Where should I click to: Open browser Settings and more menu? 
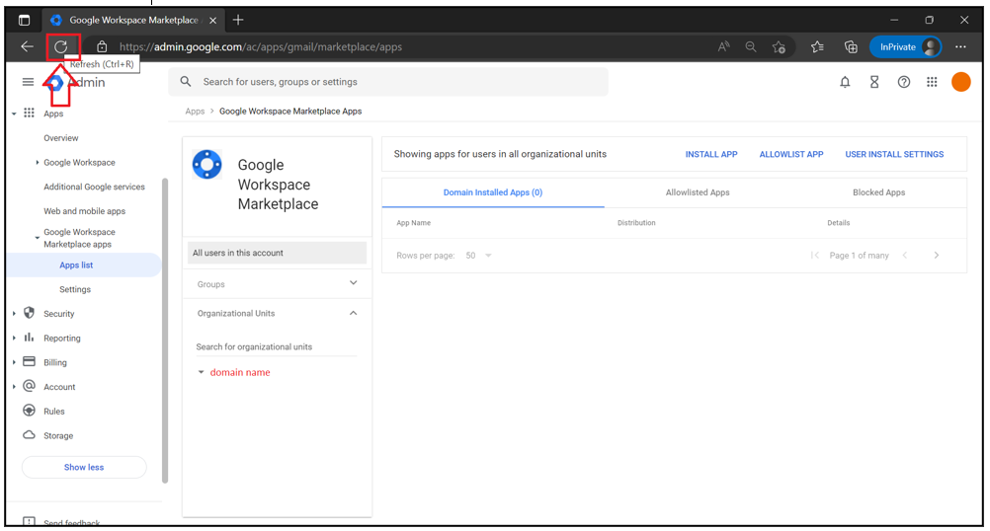click(x=960, y=46)
